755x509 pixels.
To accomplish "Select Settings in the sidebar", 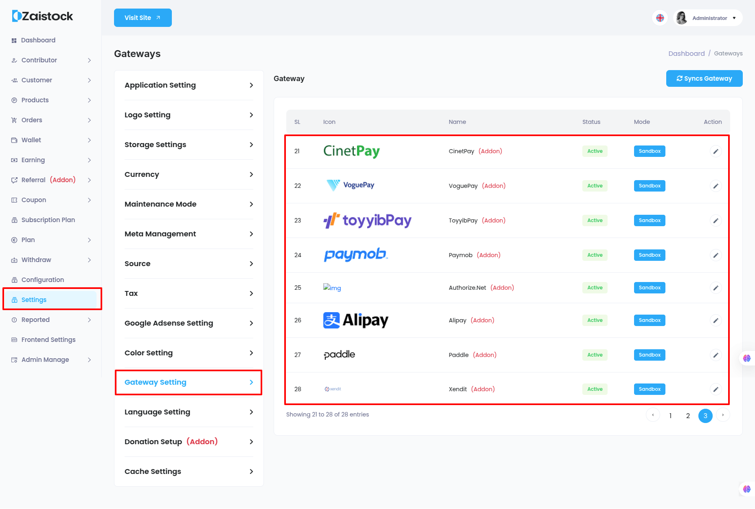I will (51, 300).
